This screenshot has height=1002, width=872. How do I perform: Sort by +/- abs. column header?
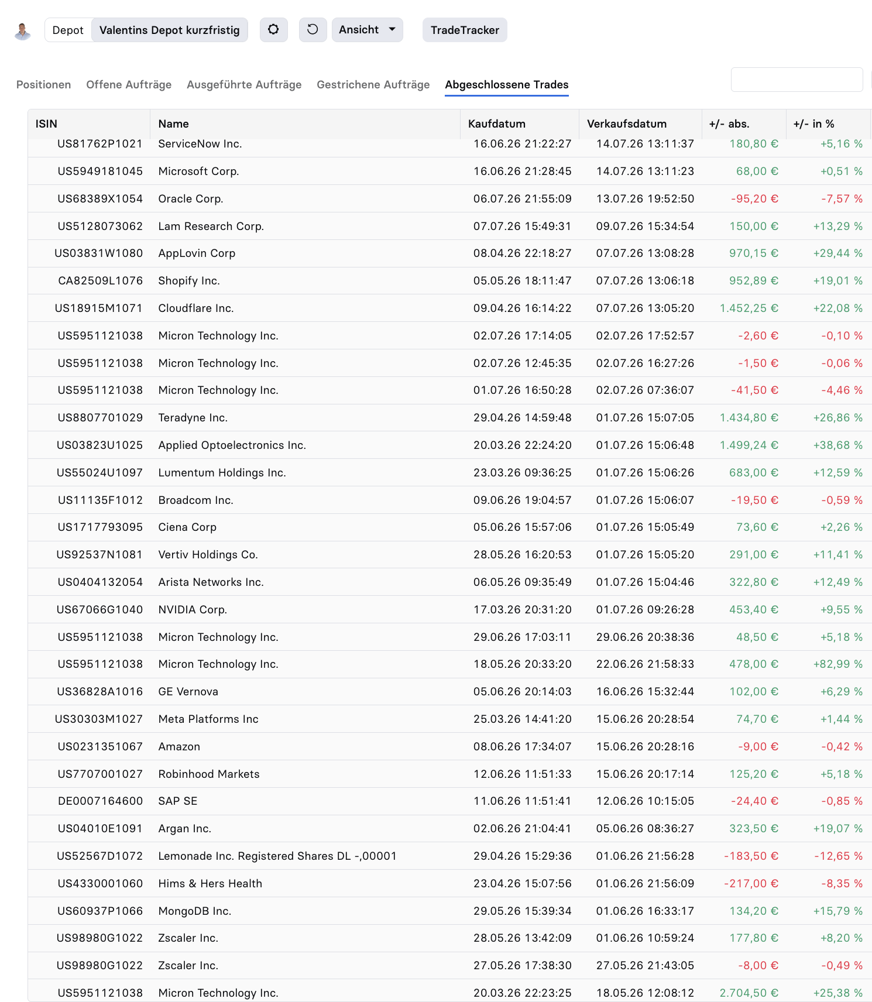pyautogui.click(x=744, y=124)
